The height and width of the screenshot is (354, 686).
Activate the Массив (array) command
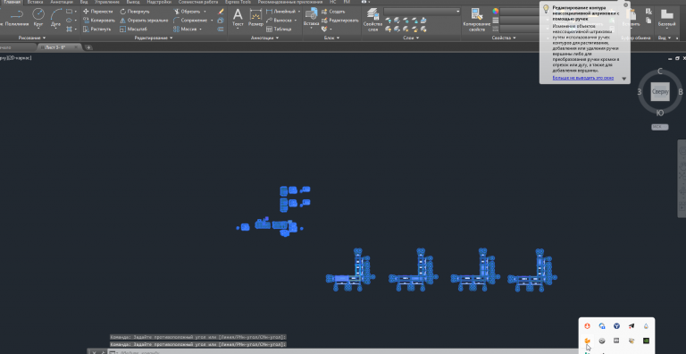coord(185,29)
